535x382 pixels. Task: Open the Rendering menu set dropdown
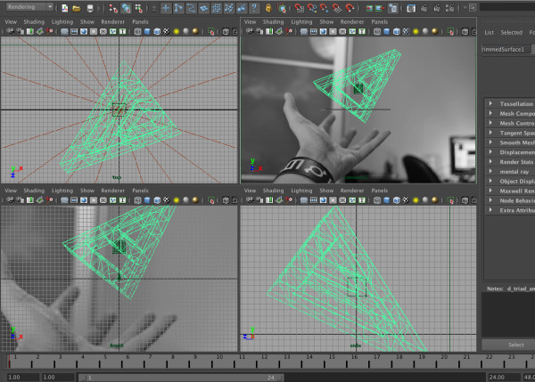[29, 7]
